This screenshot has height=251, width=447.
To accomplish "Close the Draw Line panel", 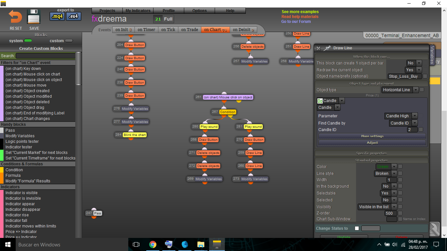I will tap(318, 48).
